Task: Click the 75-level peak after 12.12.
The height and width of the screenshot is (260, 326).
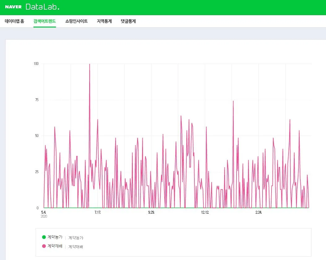Action: [x=233, y=101]
